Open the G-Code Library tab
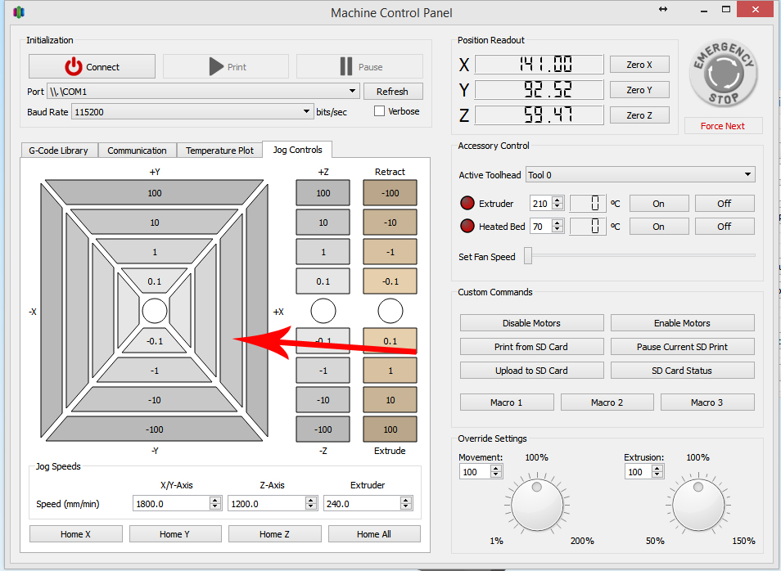The image size is (781, 571). pos(58,151)
